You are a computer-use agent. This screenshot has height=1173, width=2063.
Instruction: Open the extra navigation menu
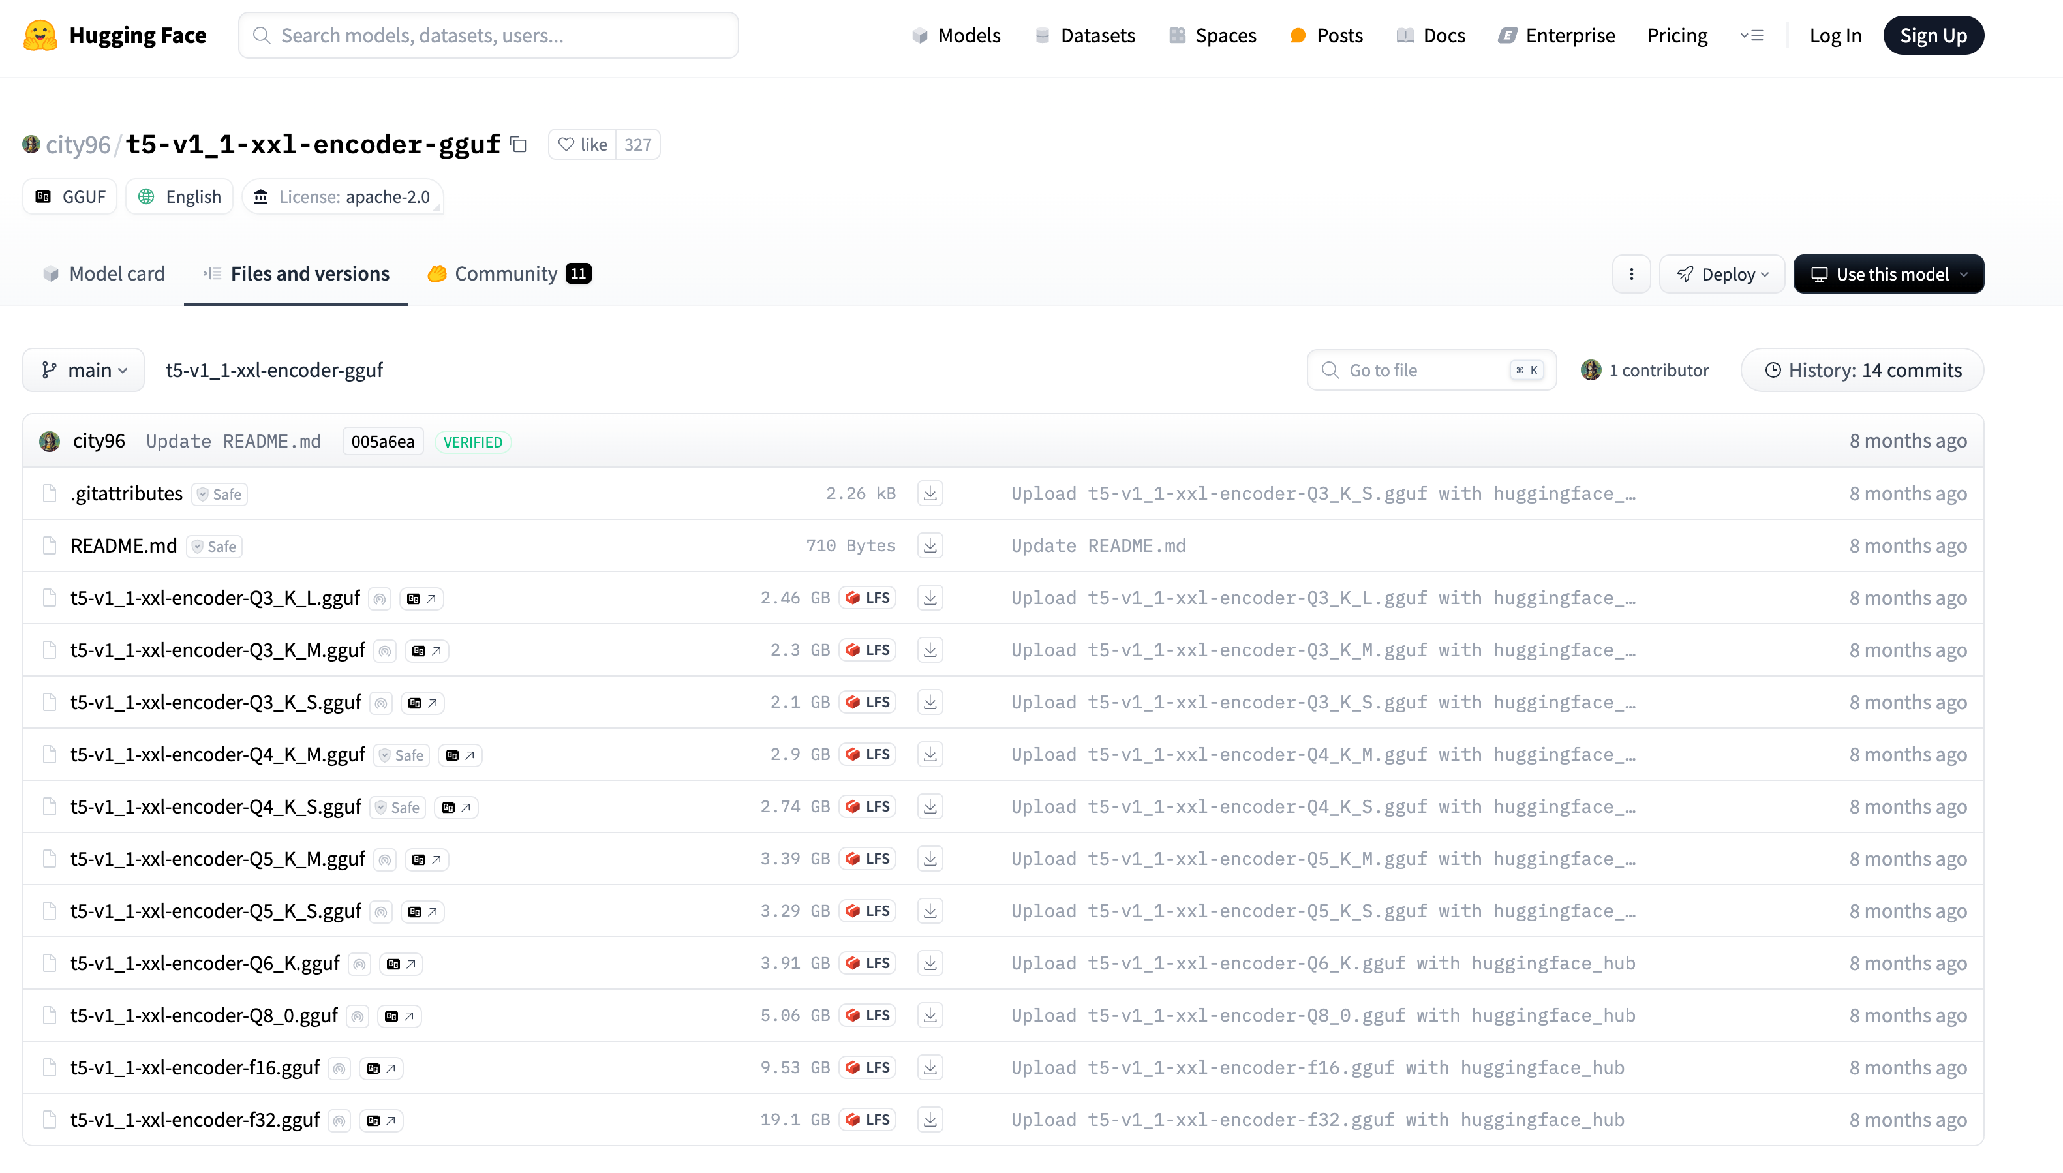[x=1751, y=35]
